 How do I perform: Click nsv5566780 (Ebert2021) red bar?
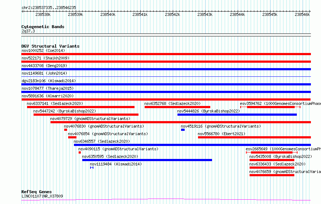255,137
